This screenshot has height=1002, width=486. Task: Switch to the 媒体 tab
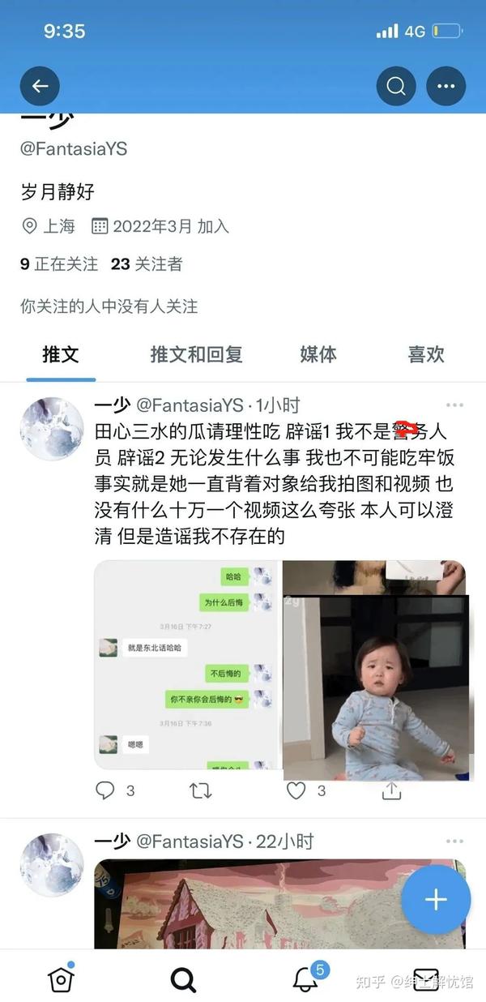[x=318, y=354]
